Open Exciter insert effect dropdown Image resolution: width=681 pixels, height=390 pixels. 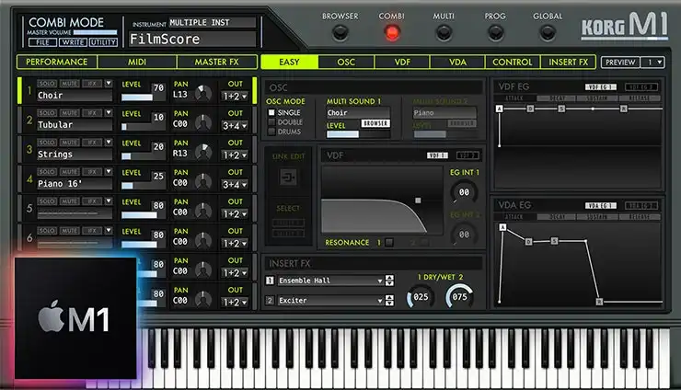point(330,301)
